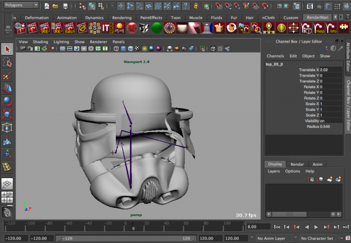
Task: Activate the Universal Manipulator tool
Action: tap(7, 127)
